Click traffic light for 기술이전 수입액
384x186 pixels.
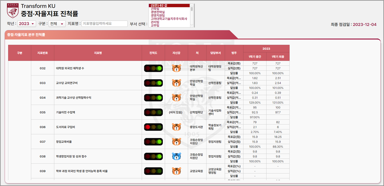pos(153,112)
